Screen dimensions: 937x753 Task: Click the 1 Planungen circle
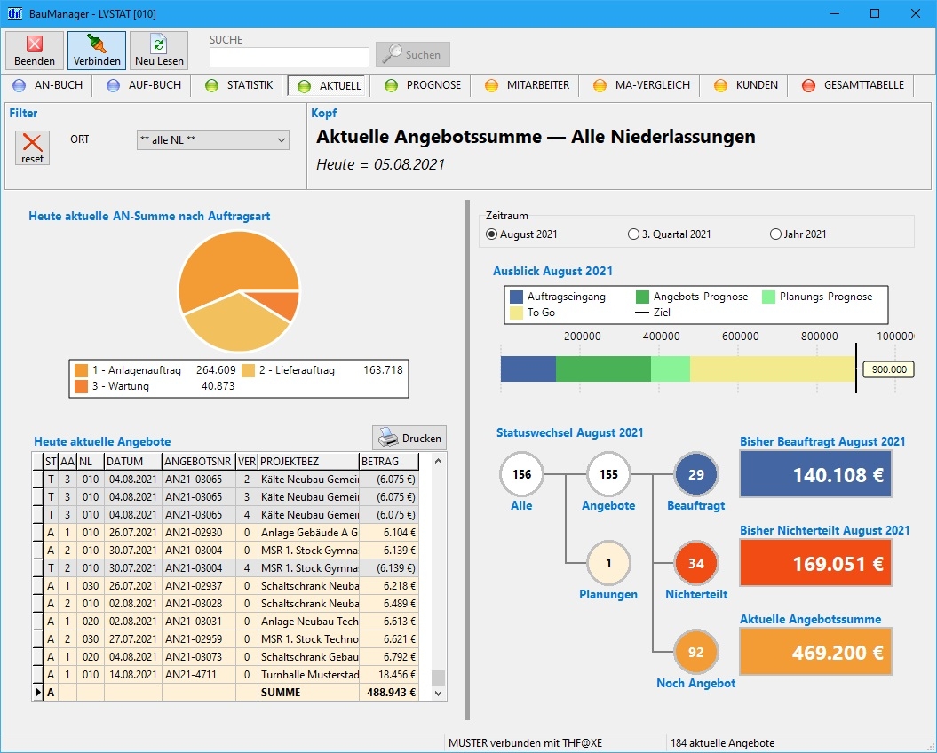(x=608, y=563)
